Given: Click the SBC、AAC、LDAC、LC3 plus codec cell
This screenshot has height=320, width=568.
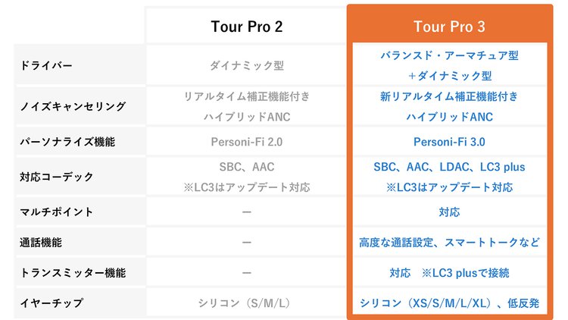Looking at the screenshot, I should point(449,168).
